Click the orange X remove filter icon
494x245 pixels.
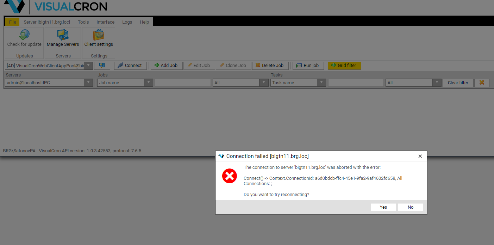click(x=482, y=82)
